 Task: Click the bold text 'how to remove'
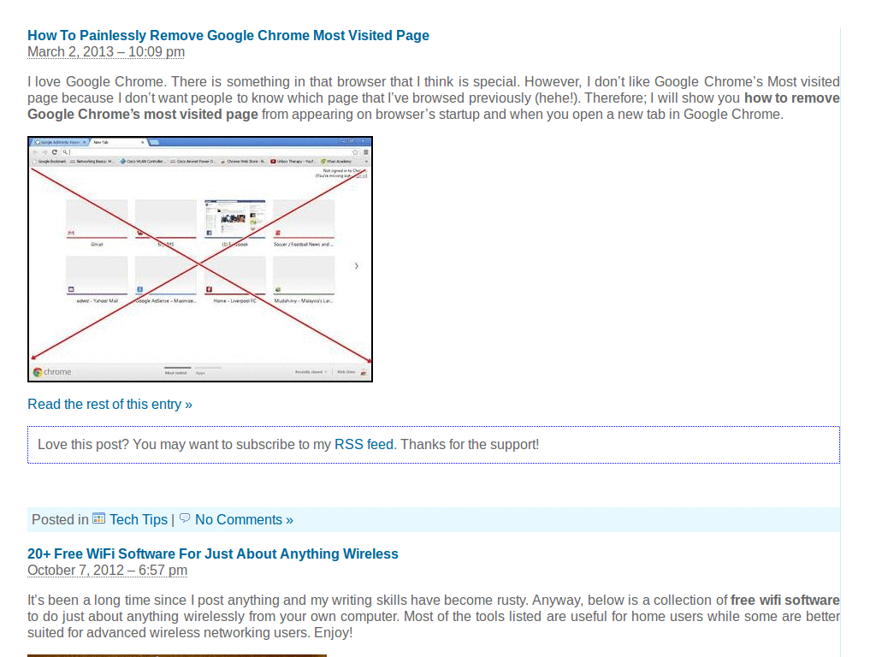click(x=791, y=98)
